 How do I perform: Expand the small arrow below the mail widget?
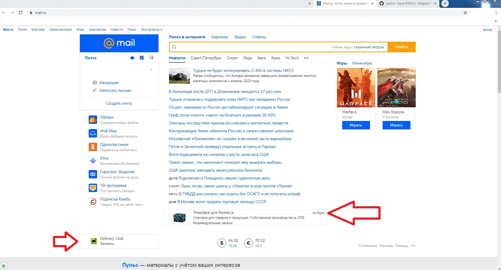(151, 70)
